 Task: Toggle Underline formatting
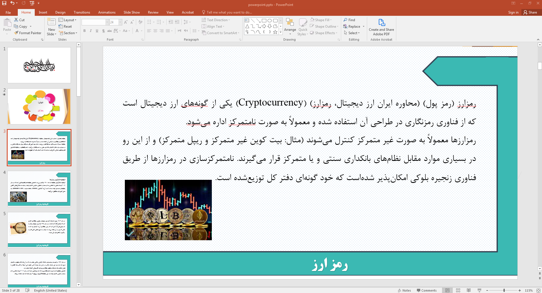coord(97,31)
